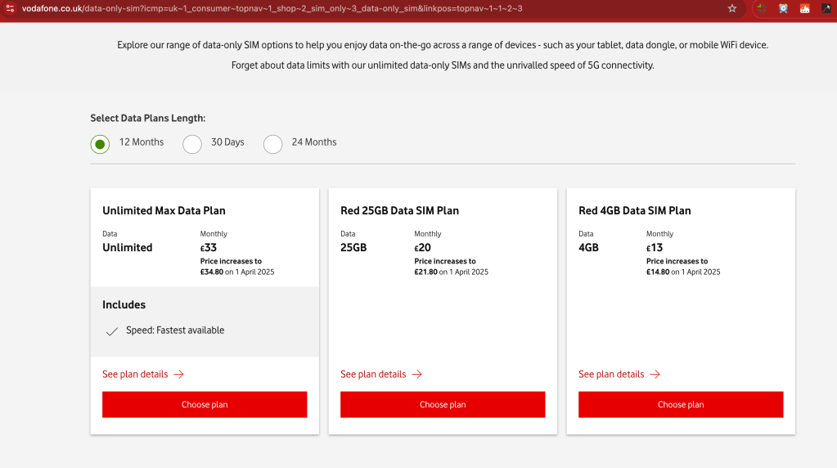Click the £21.80 price increase note
Screen dimensions: 837x468
pyautogui.click(x=451, y=266)
